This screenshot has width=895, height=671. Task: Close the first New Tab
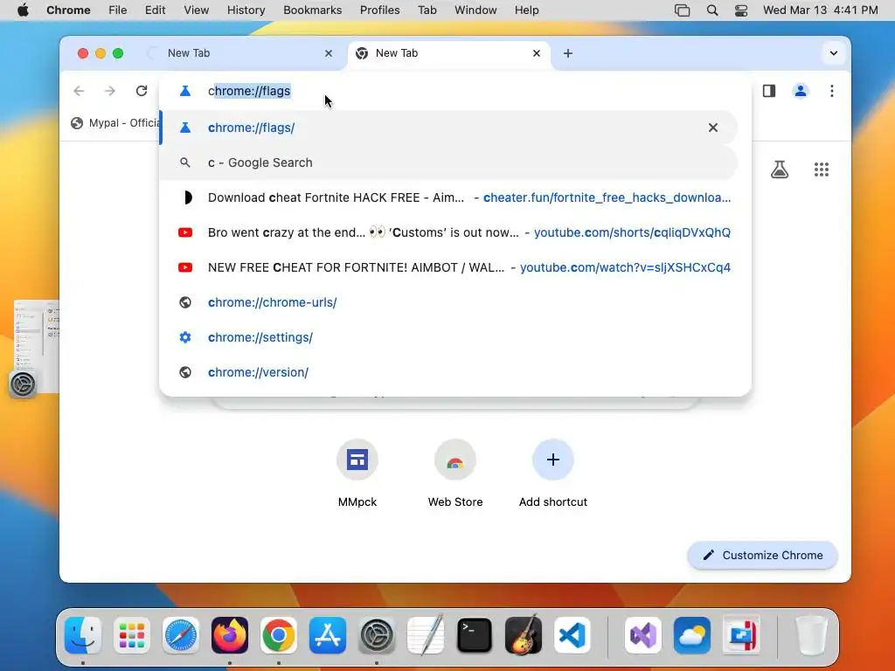point(329,53)
